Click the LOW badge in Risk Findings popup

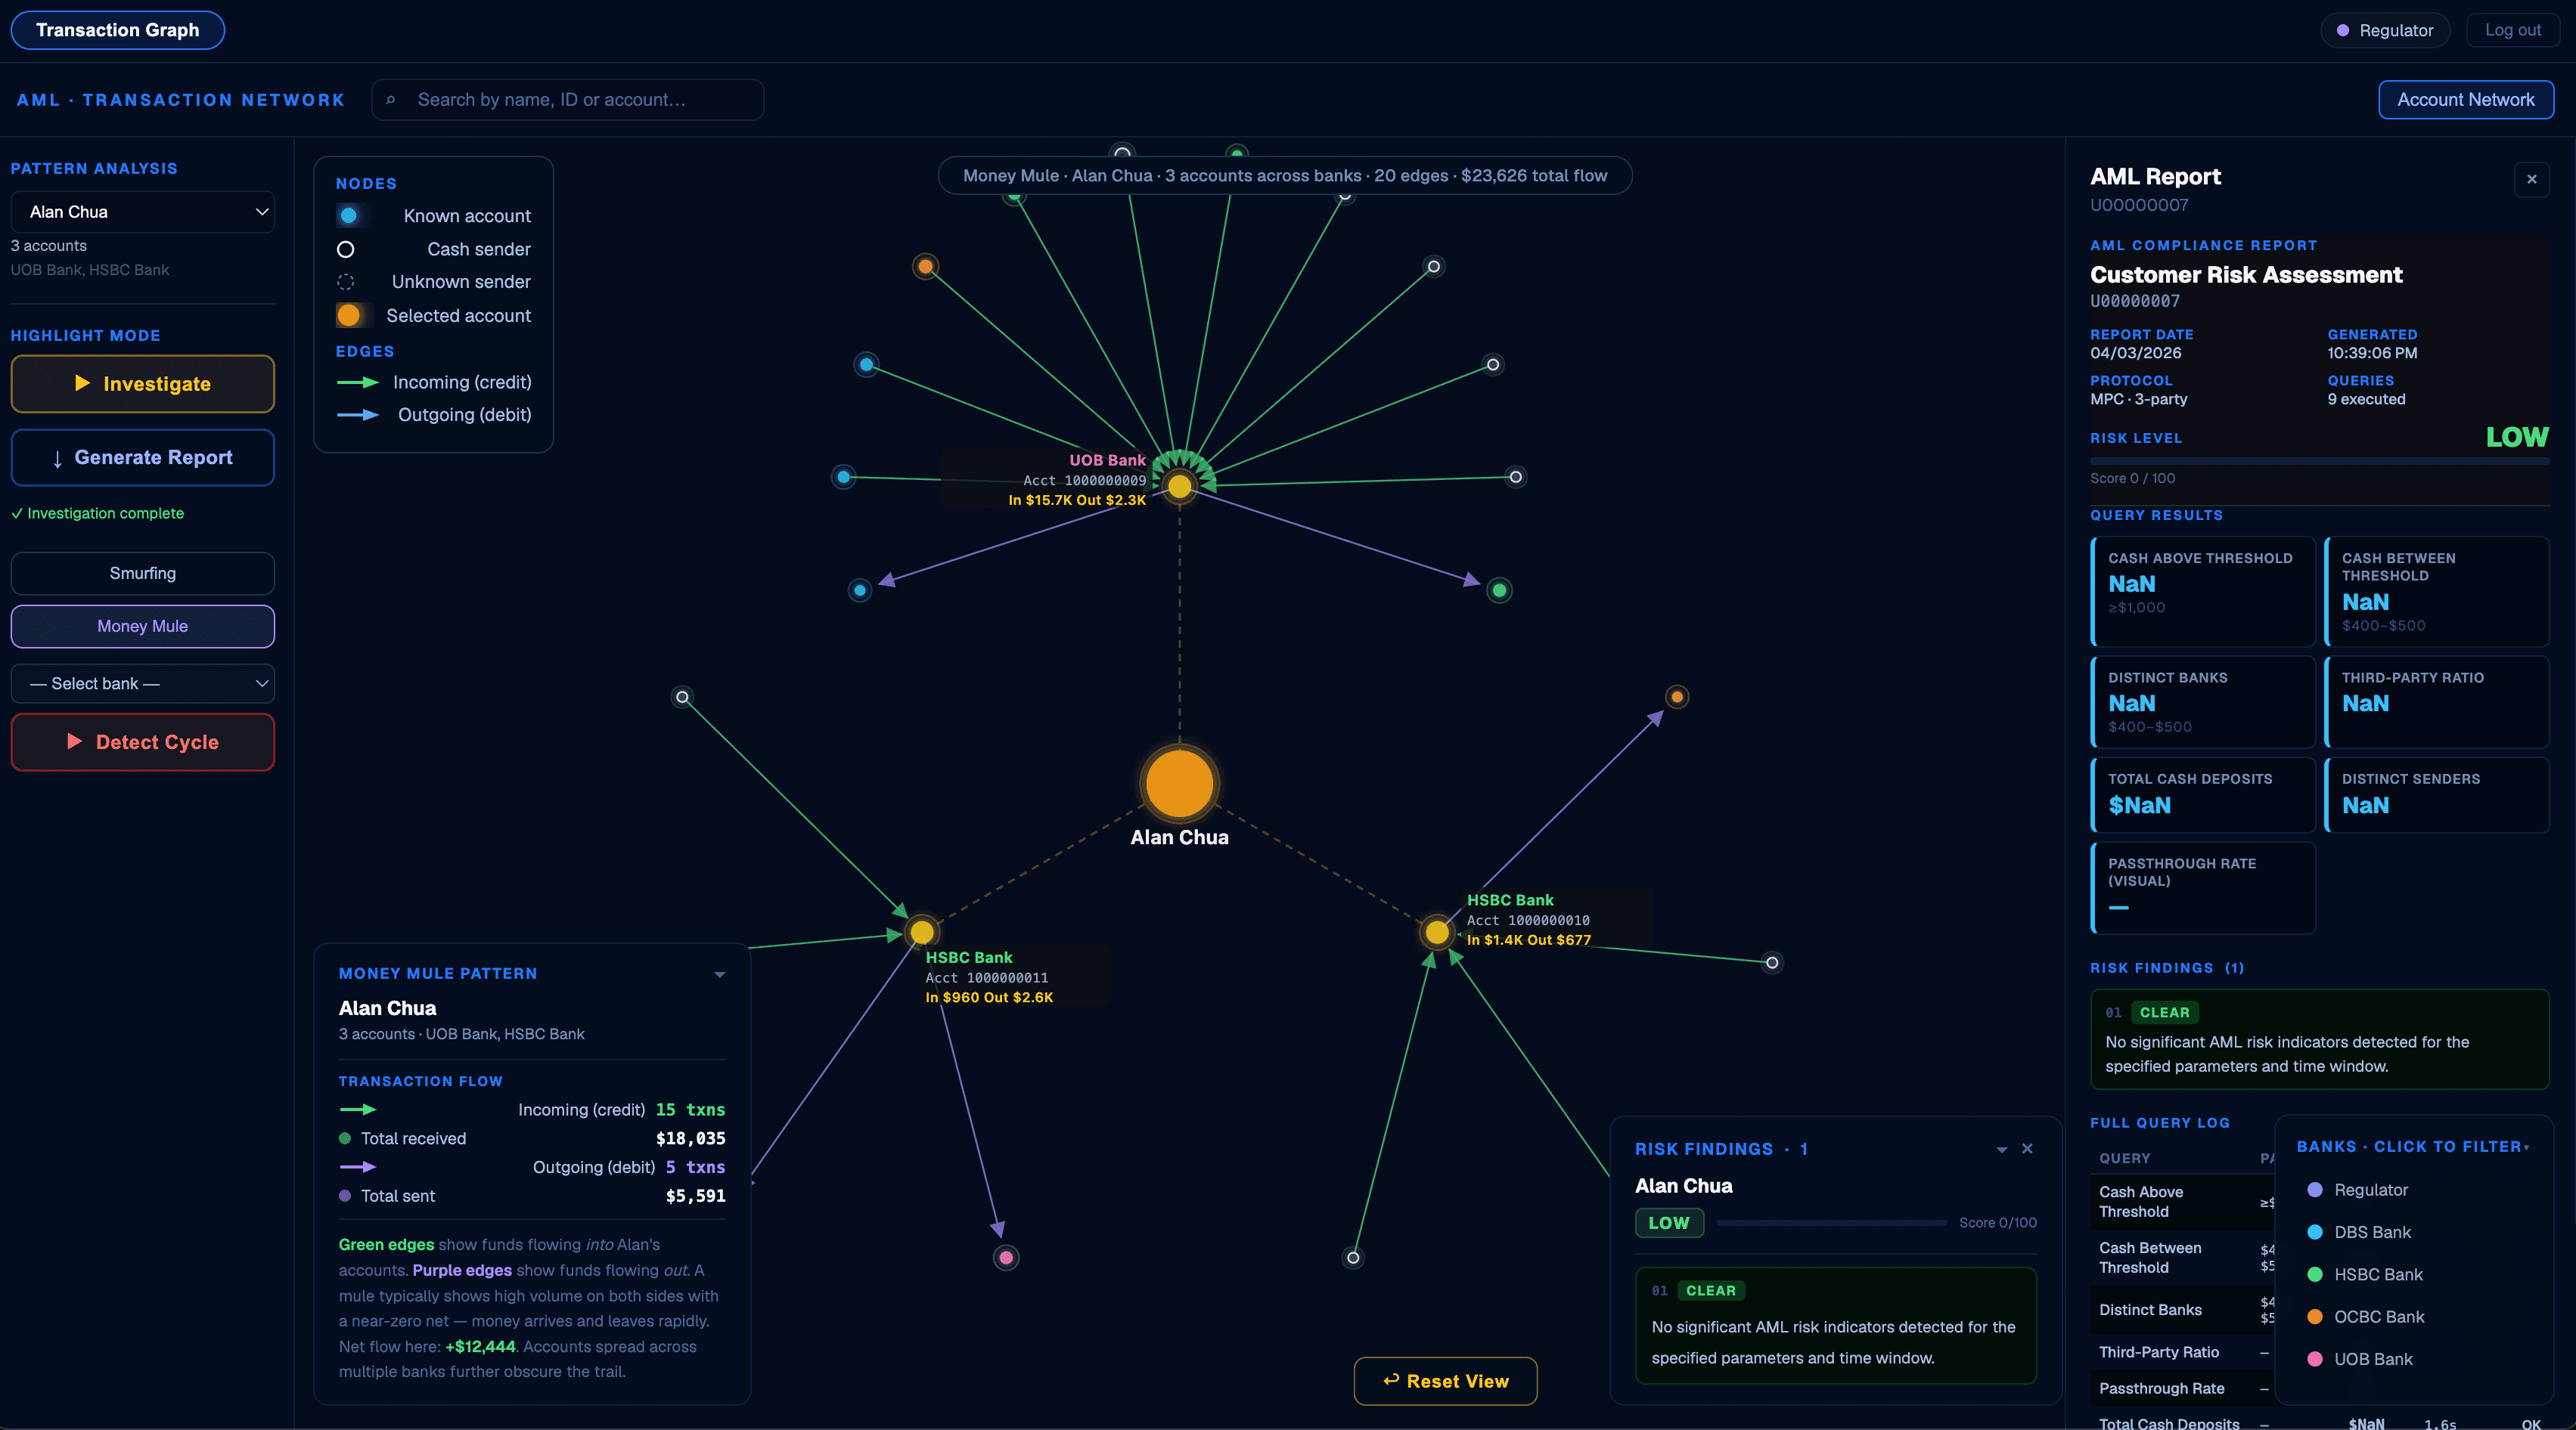point(1669,1223)
